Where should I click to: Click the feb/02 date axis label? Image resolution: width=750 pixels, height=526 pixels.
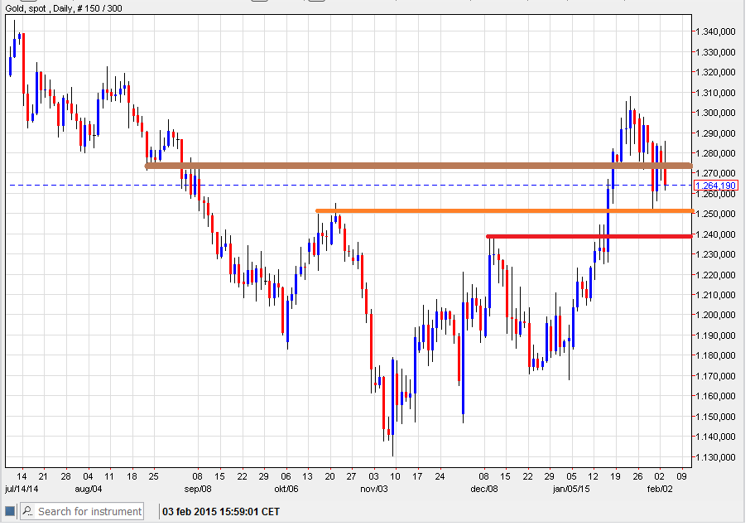660,489
